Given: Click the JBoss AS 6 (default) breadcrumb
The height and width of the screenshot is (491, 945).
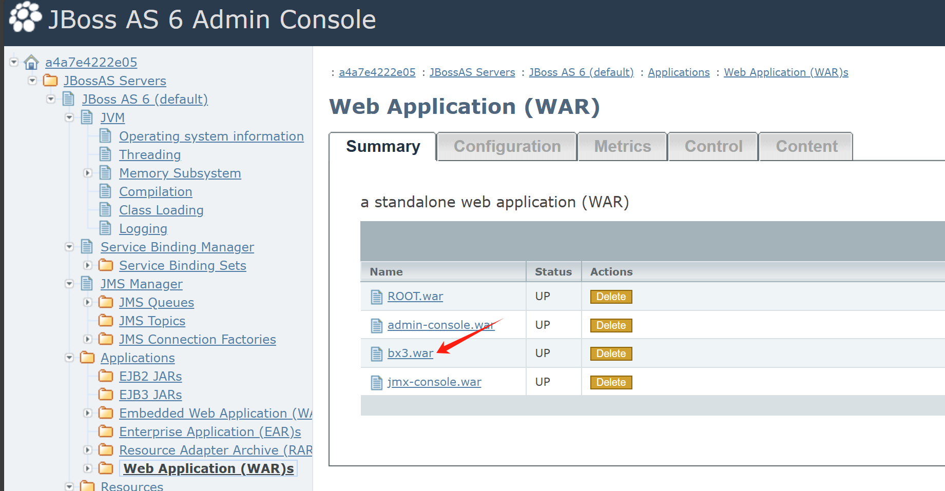Looking at the screenshot, I should coord(582,72).
